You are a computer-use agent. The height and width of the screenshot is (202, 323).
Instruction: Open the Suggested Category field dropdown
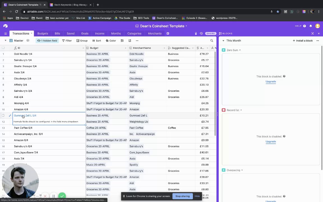(193, 48)
